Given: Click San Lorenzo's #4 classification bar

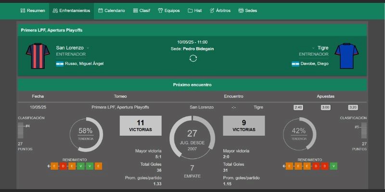Looking at the screenshot, I should (x=21, y=130).
